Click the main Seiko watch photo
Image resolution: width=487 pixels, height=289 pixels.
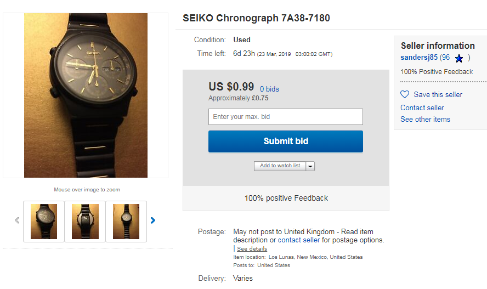point(86,95)
